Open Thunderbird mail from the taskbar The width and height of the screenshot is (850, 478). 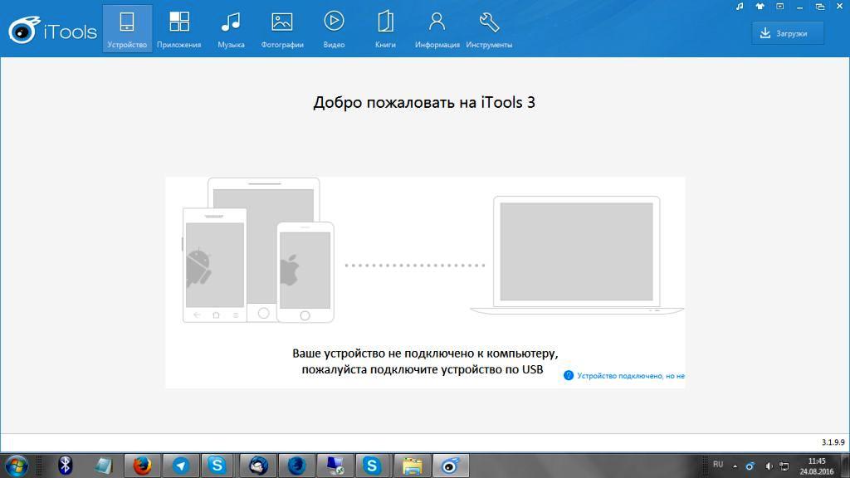258,466
